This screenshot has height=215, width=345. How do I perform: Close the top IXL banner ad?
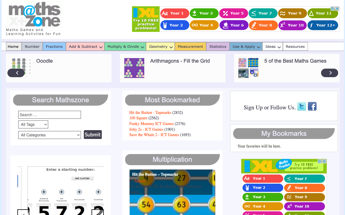click(337, 9)
